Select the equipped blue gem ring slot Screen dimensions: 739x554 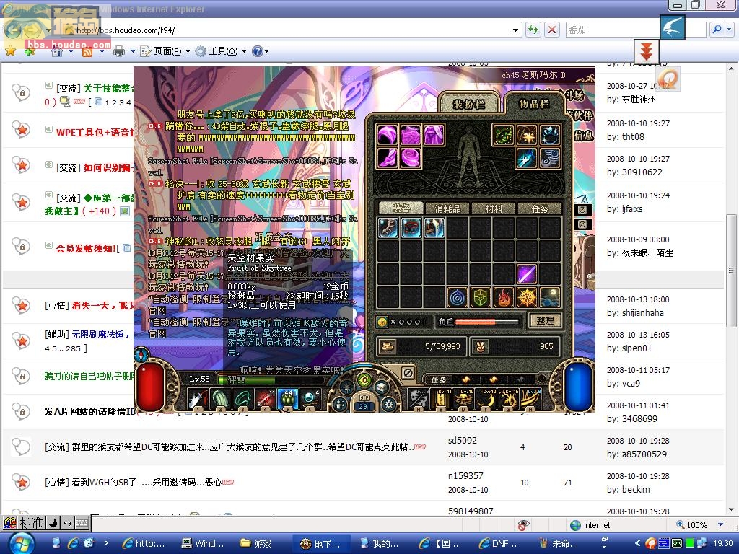549,135
